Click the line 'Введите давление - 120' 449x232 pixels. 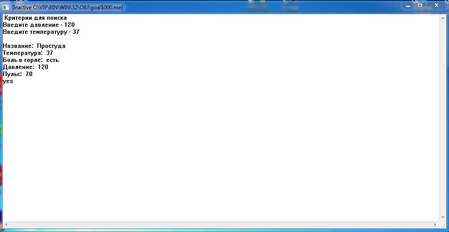[39, 25]
